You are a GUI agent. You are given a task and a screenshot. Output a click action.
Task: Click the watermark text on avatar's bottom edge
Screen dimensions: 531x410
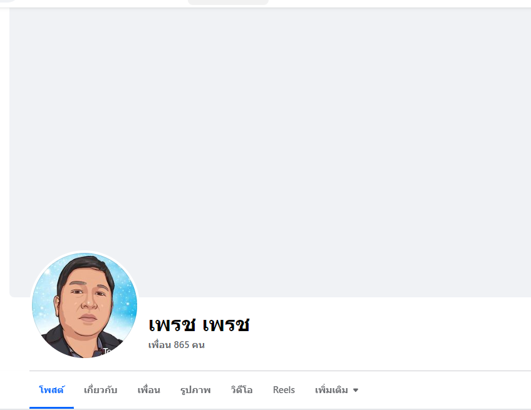point(107,351)
